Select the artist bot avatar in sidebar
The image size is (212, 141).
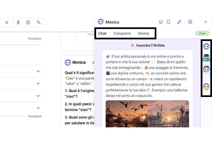pyautogui.click(x=206, y=69)
